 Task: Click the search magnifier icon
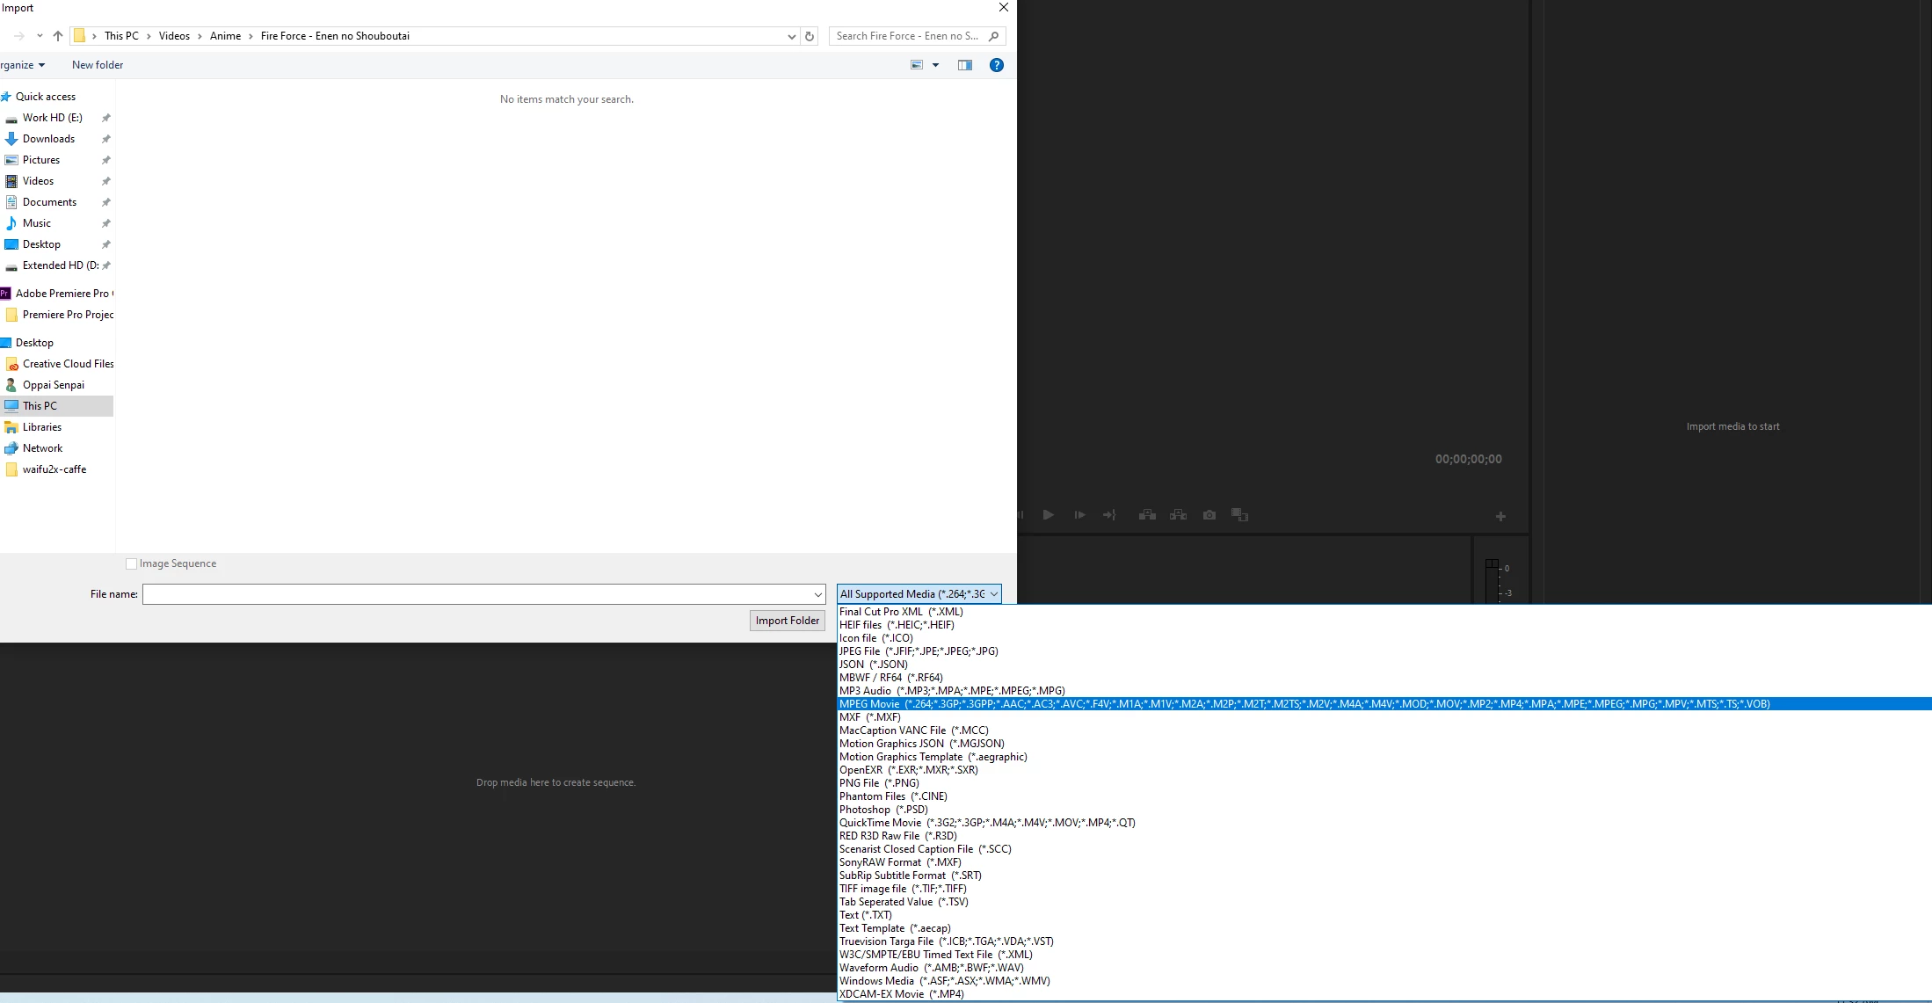(x=993, y=36)
